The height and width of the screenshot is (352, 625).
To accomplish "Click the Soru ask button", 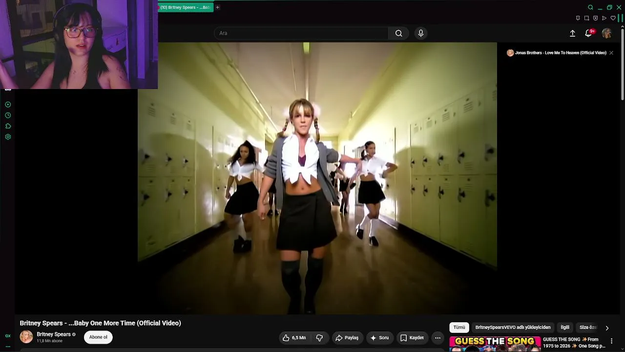I will tap(379, 338).
